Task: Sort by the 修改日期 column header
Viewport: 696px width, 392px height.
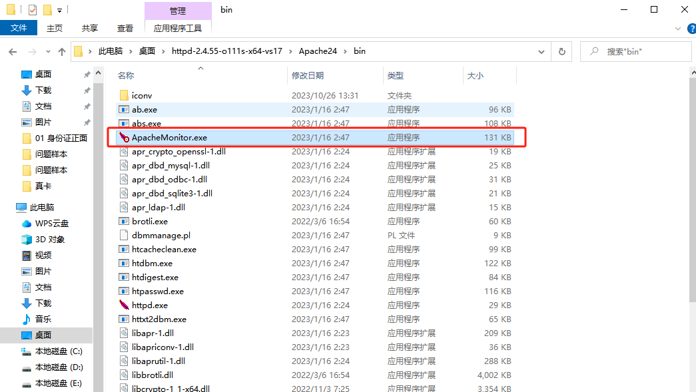Action: tap(308, 76)
